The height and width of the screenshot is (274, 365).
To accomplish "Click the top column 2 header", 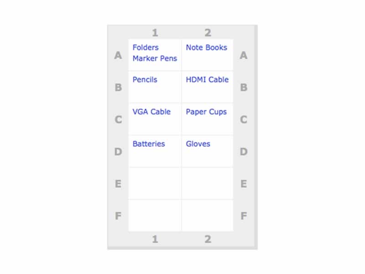I will click(208, 32).
